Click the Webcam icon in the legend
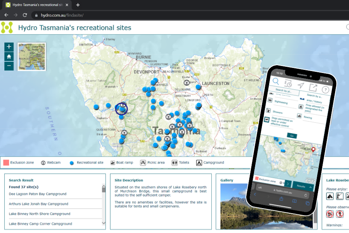The height and width of the screenshot is (233, 349). click(x=43, y=163)
